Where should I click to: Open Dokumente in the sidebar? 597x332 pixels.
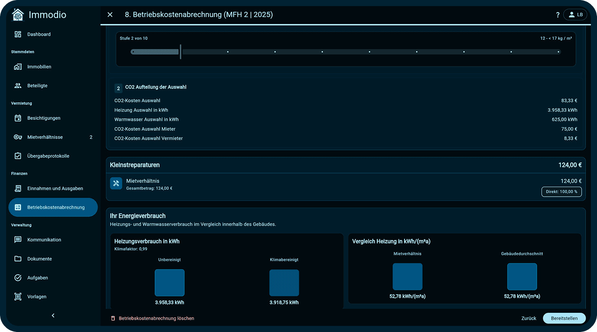point(53,259)
